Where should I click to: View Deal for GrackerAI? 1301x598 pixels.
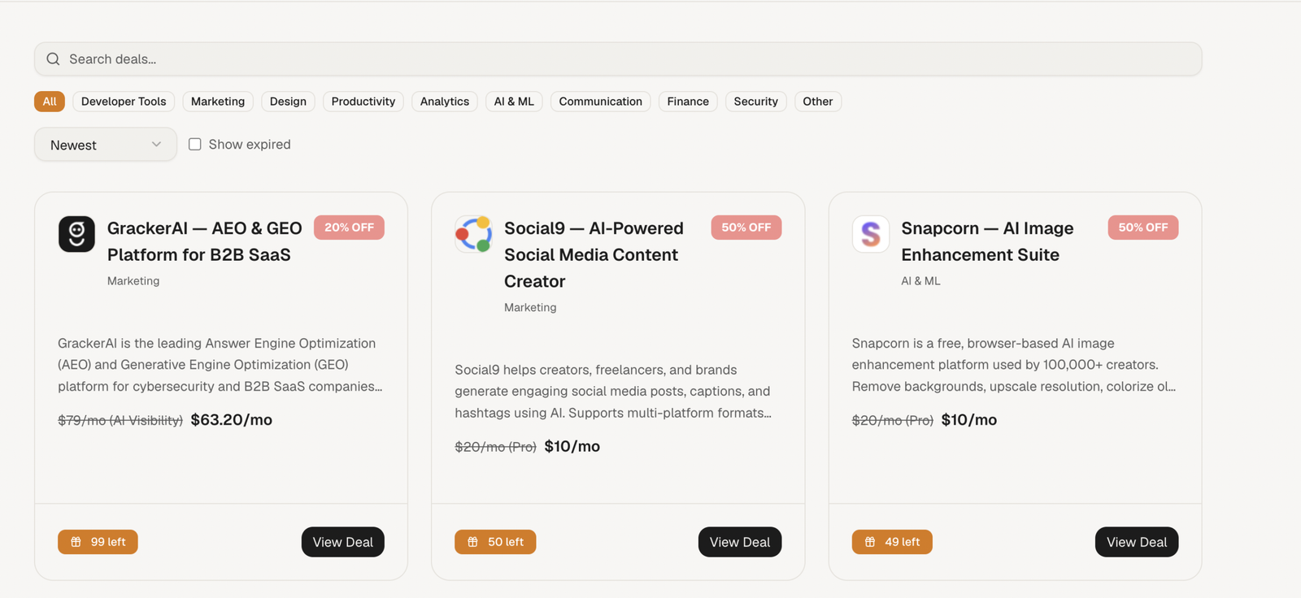tap(342, 542)
